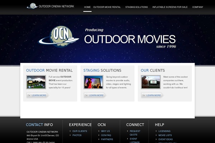Open the Outdoor Movie Rental card heading
Viewport: 215px width, 143px height.
point(49,70)
